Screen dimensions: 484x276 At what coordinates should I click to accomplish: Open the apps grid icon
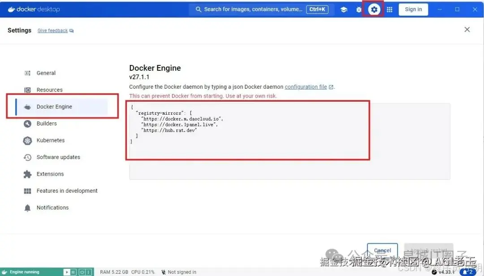[389, 9]
